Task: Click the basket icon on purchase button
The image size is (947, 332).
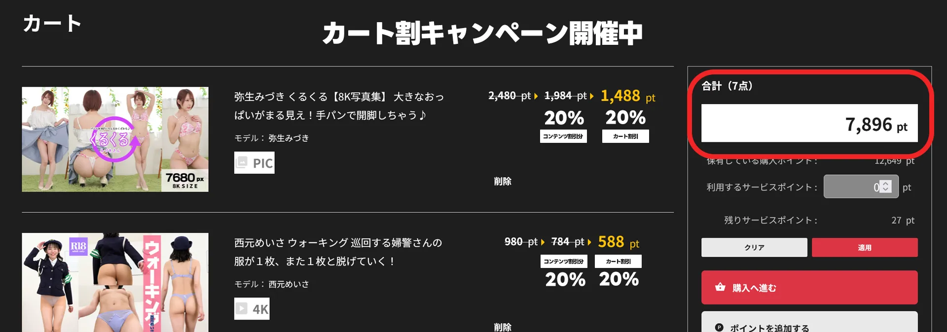Action: point(720,287)
